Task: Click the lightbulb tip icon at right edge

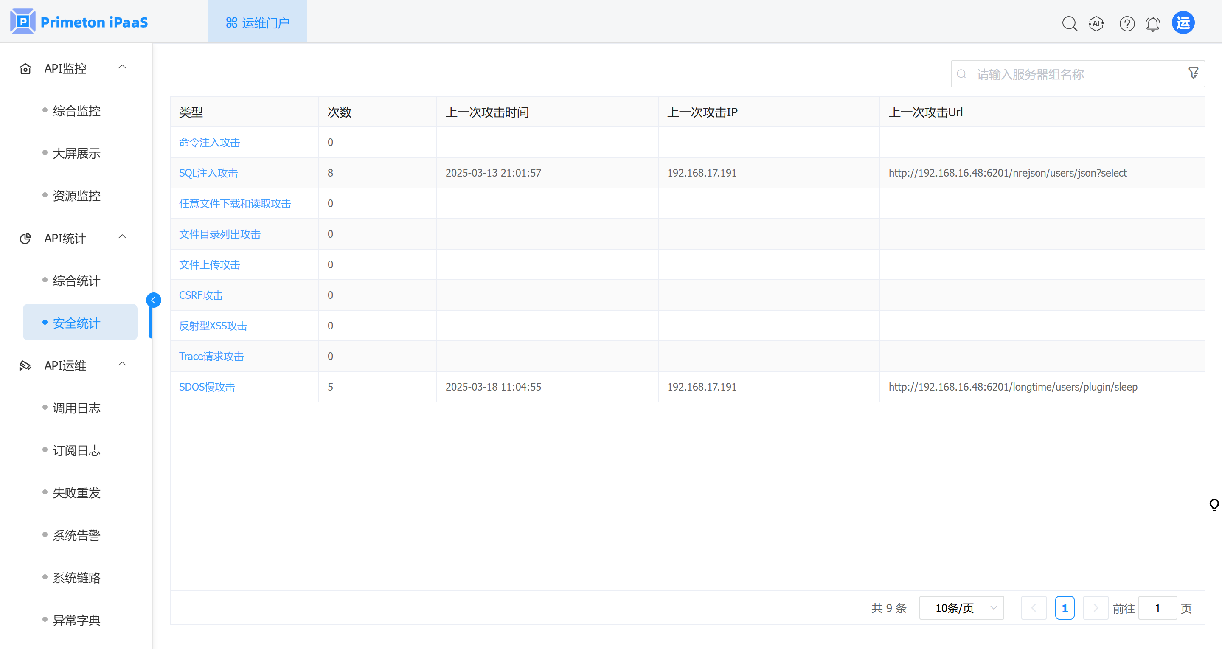Action: coord(1214,504)
